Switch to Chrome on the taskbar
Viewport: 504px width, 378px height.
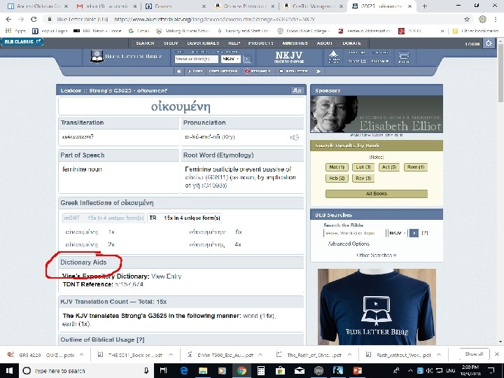pos(241,370)
